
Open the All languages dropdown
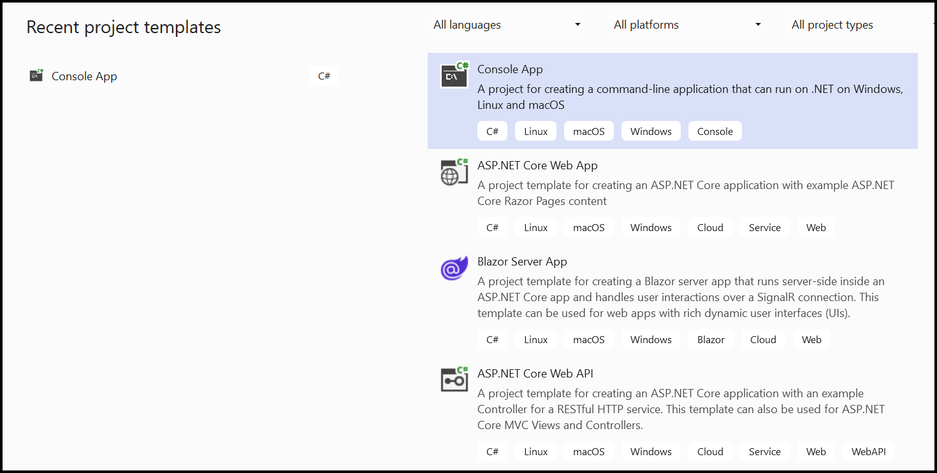pos(507,25)
